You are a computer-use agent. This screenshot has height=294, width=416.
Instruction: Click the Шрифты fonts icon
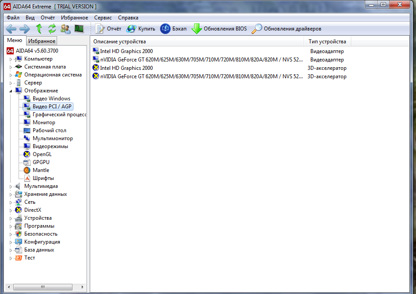pos(27,178)
